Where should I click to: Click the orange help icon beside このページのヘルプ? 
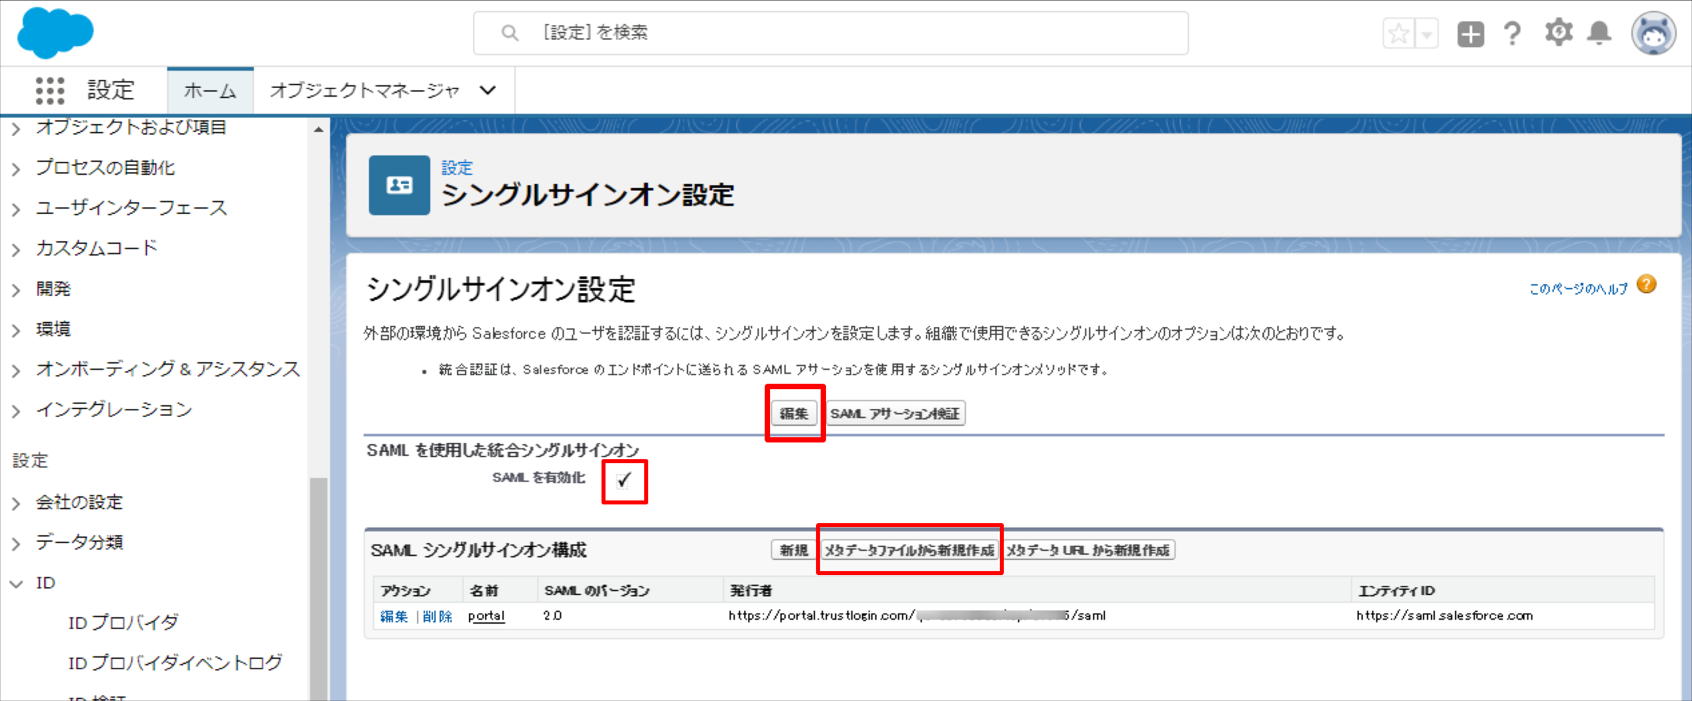(x=1647, y=284)
